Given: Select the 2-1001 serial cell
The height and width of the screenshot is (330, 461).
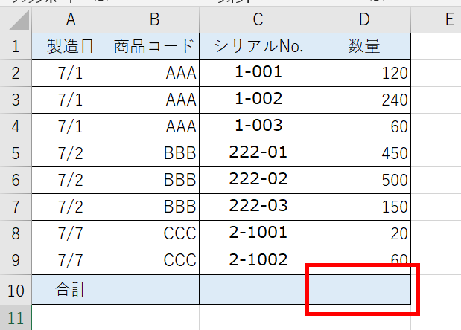Looking at the screenshot, I should click(x=258, y=234).
